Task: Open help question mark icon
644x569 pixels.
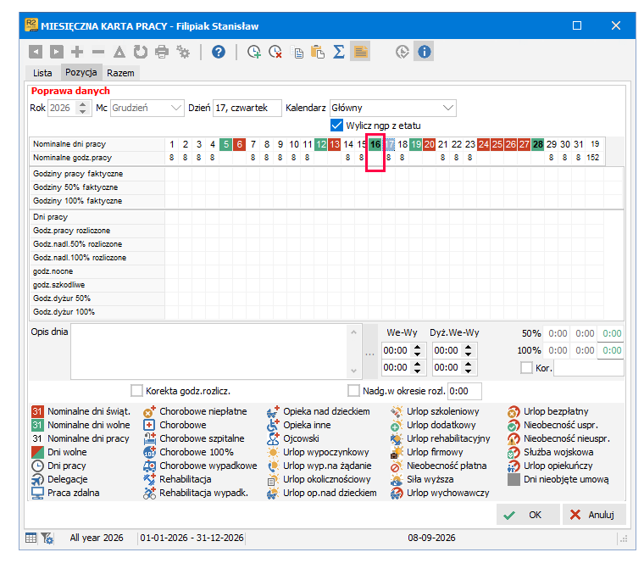Action: point(219,52)
